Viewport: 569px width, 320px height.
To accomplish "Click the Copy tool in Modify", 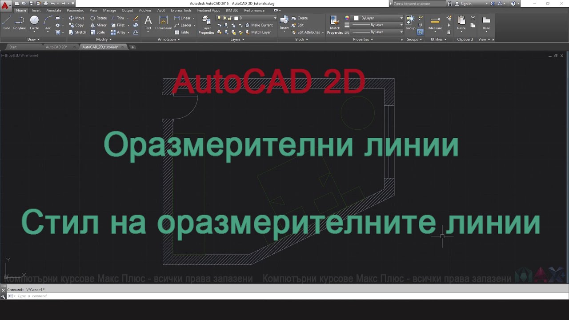I will (x=76, y=25).
